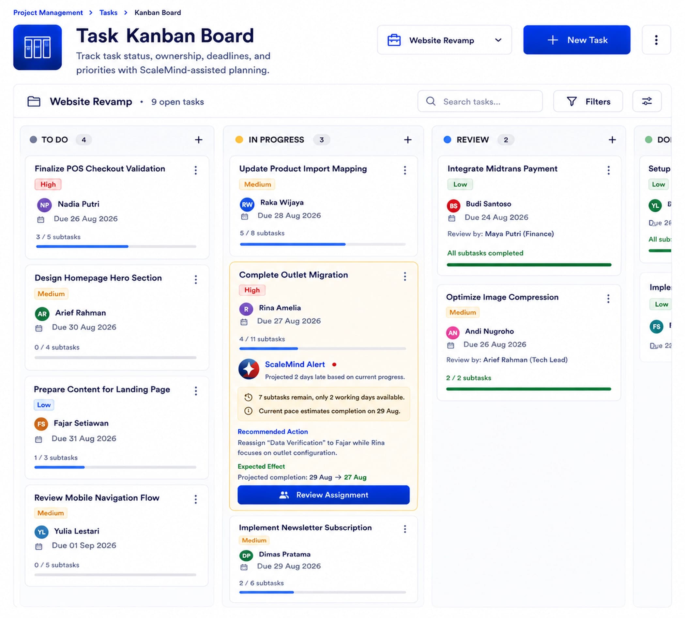Open view settings sliders icon

tap(647, 101)
